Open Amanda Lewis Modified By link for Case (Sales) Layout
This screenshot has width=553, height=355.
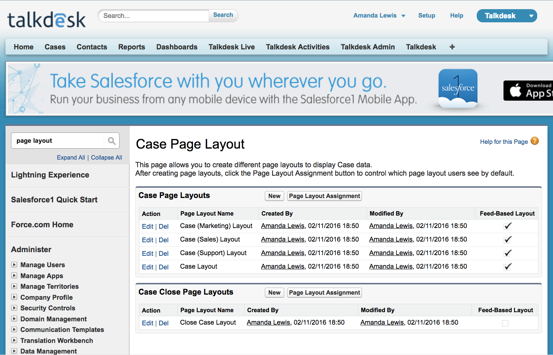click(391, 239)
